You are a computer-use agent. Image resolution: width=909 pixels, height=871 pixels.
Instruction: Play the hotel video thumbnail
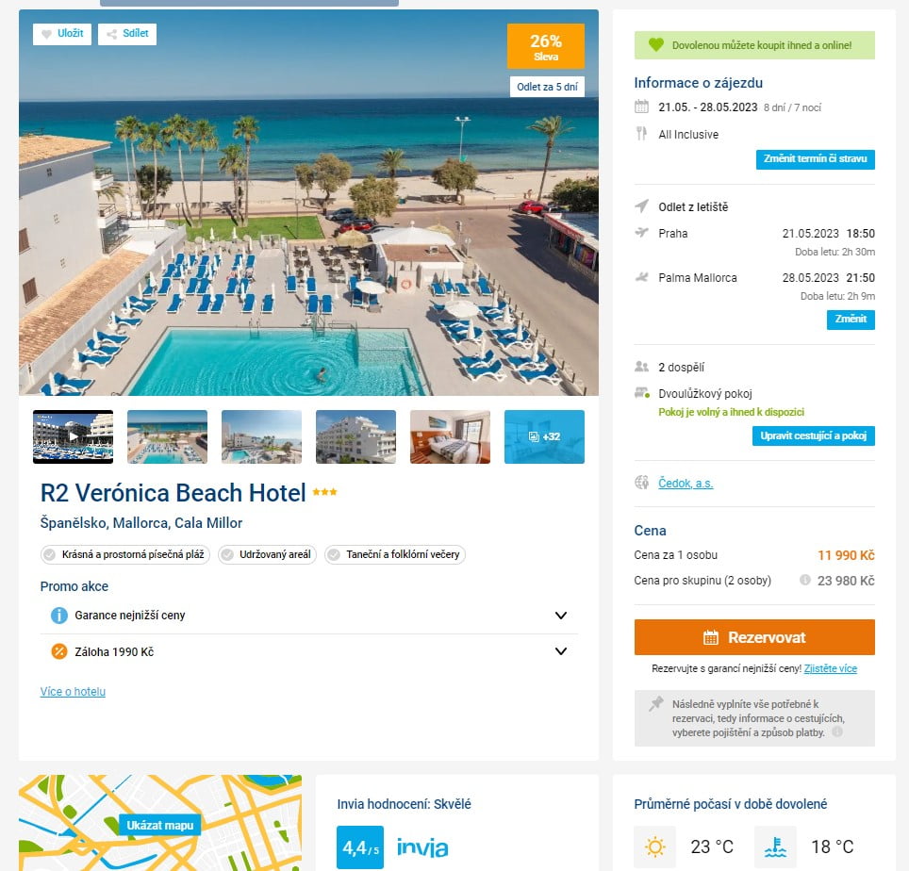click(x=73, y=436)
